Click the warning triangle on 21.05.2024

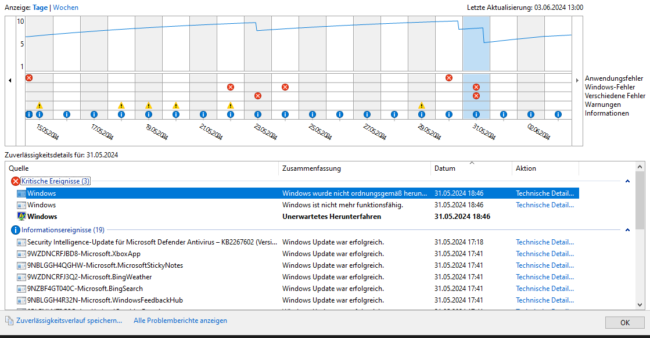(x=231, y=106)
